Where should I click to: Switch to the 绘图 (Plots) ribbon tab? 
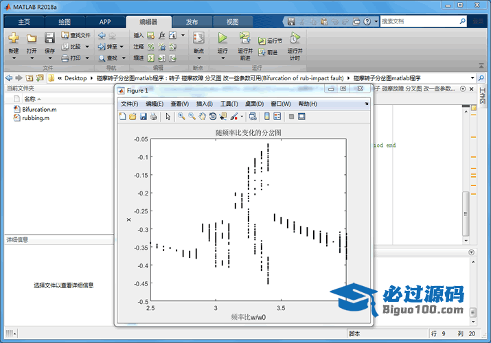tap(64, 22)
